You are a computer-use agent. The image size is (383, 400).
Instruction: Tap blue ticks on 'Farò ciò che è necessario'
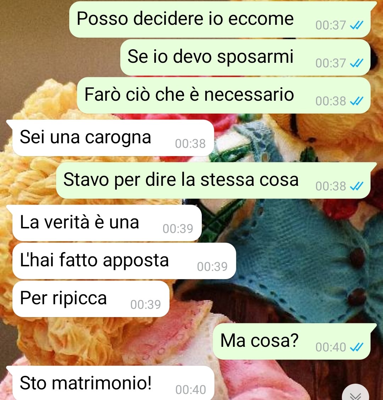pos(356,101)
